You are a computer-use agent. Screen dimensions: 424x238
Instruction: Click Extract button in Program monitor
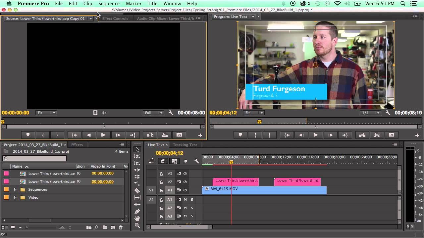click(x=377, y=135)
